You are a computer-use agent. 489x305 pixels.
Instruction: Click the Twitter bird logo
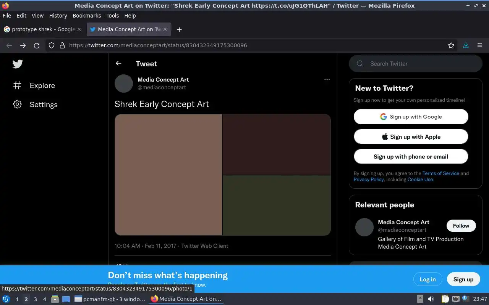point(18,64)
